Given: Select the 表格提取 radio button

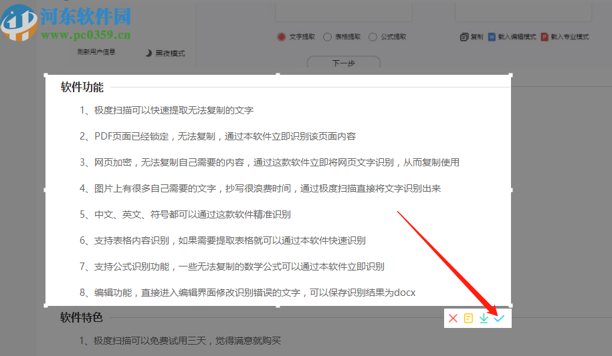Looking at the screenshot, I should [327, 37].
